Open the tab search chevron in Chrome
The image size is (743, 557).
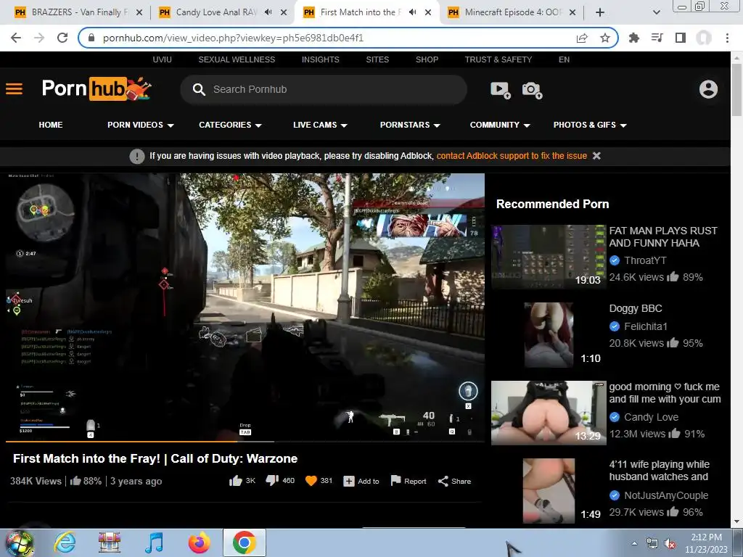click(x=656, y=12)
